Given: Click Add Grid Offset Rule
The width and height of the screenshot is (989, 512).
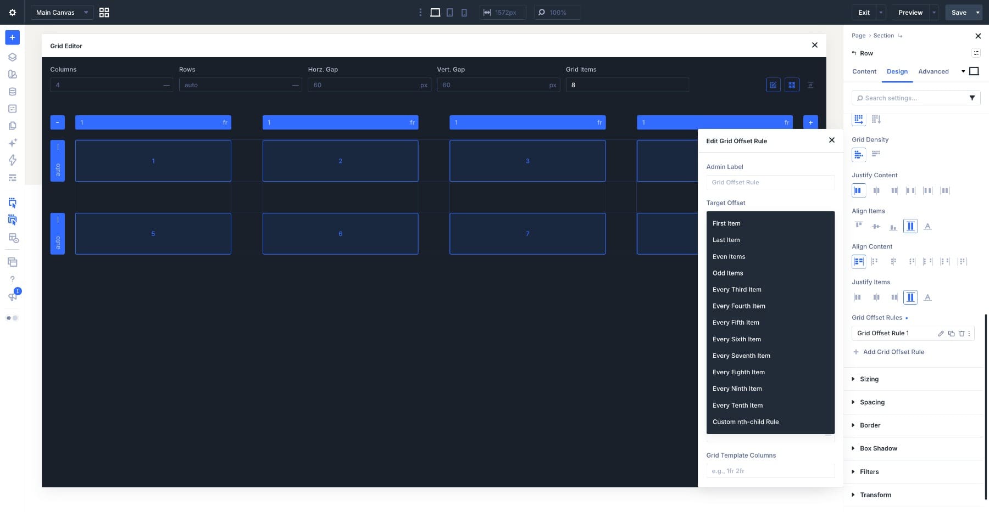Looking at the screenshot, I should tap(888, 352).
